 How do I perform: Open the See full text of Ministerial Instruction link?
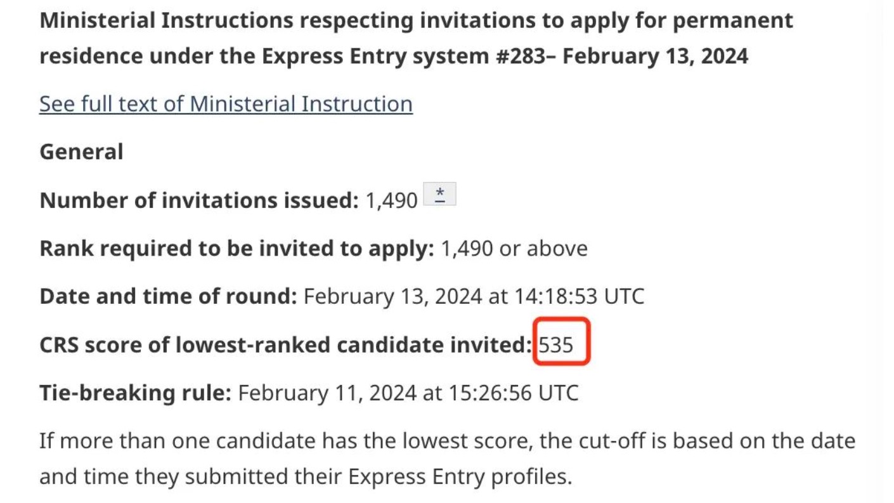coord(226,103)
